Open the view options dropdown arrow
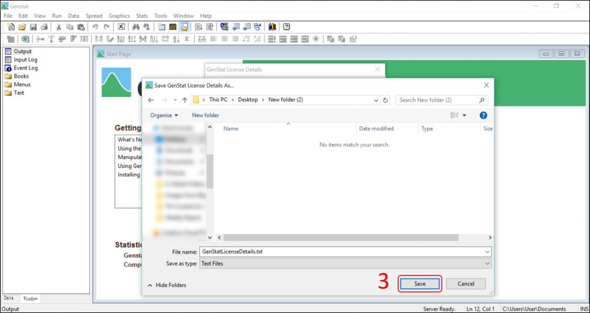This screenshot has height=313, width=590. click(464, 115)
